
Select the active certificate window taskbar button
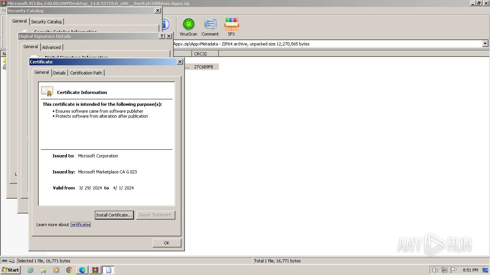(x=108, y=270)
